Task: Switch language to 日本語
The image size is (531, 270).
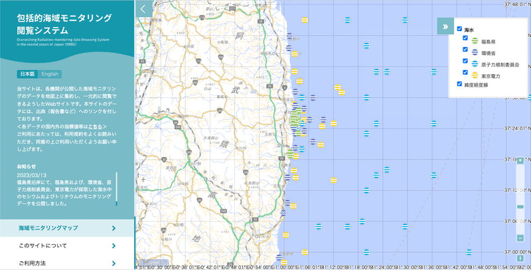Action: 27,74
